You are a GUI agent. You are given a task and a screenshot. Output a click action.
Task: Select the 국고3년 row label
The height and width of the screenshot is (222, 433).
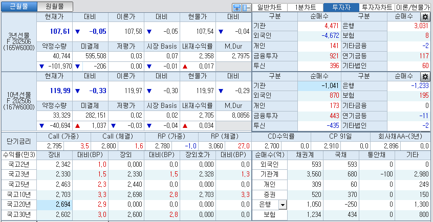[19, 175]
